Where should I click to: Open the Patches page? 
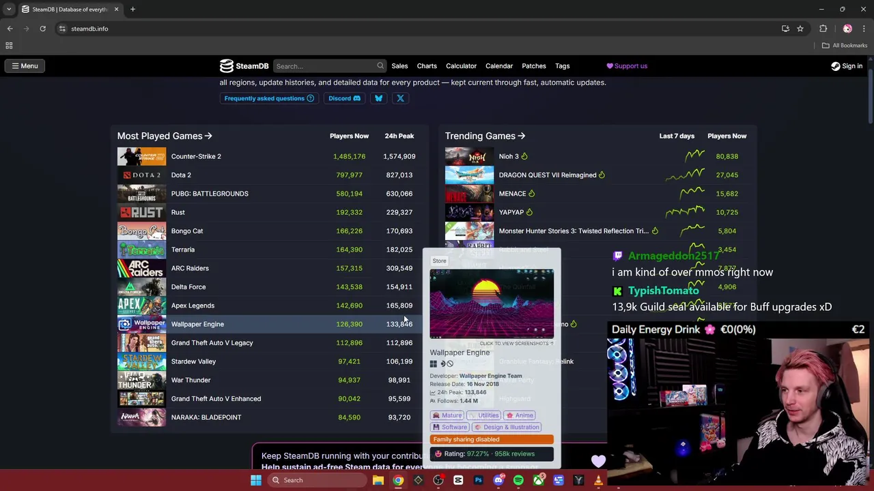(x=534, y=66)
